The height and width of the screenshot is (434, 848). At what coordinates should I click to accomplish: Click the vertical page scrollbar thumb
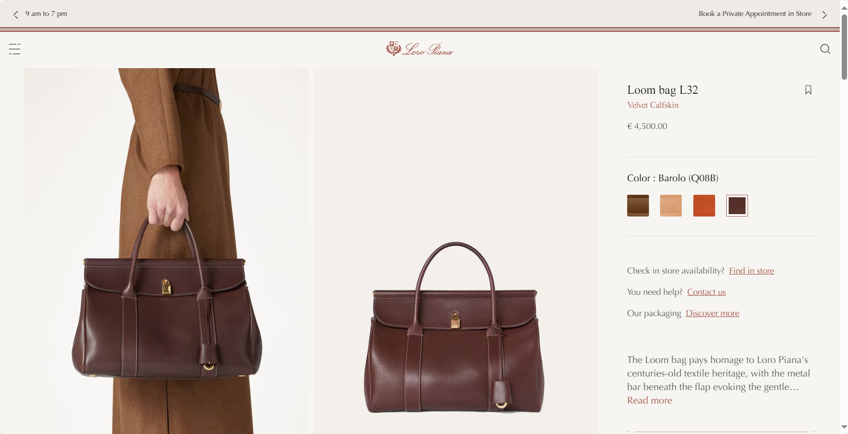(844, 47)
